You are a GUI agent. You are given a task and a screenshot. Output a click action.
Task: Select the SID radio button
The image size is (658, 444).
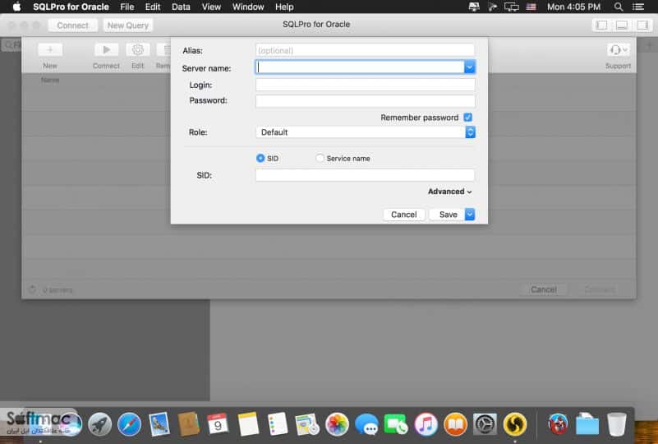point(260,159)
